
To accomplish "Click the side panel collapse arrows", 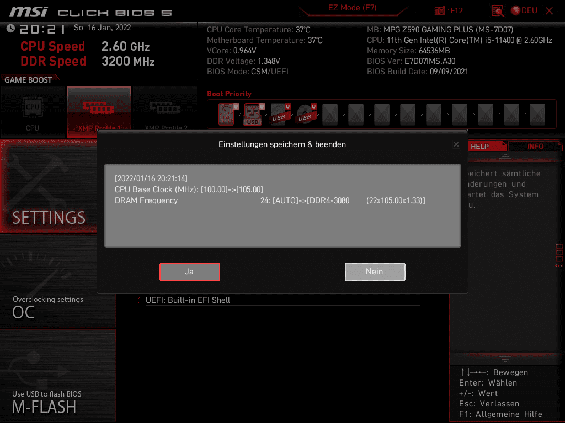I will 559,266.
